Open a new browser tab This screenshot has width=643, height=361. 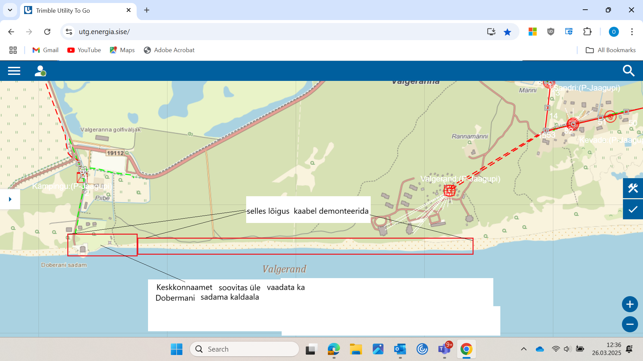(x=147, y=10)
